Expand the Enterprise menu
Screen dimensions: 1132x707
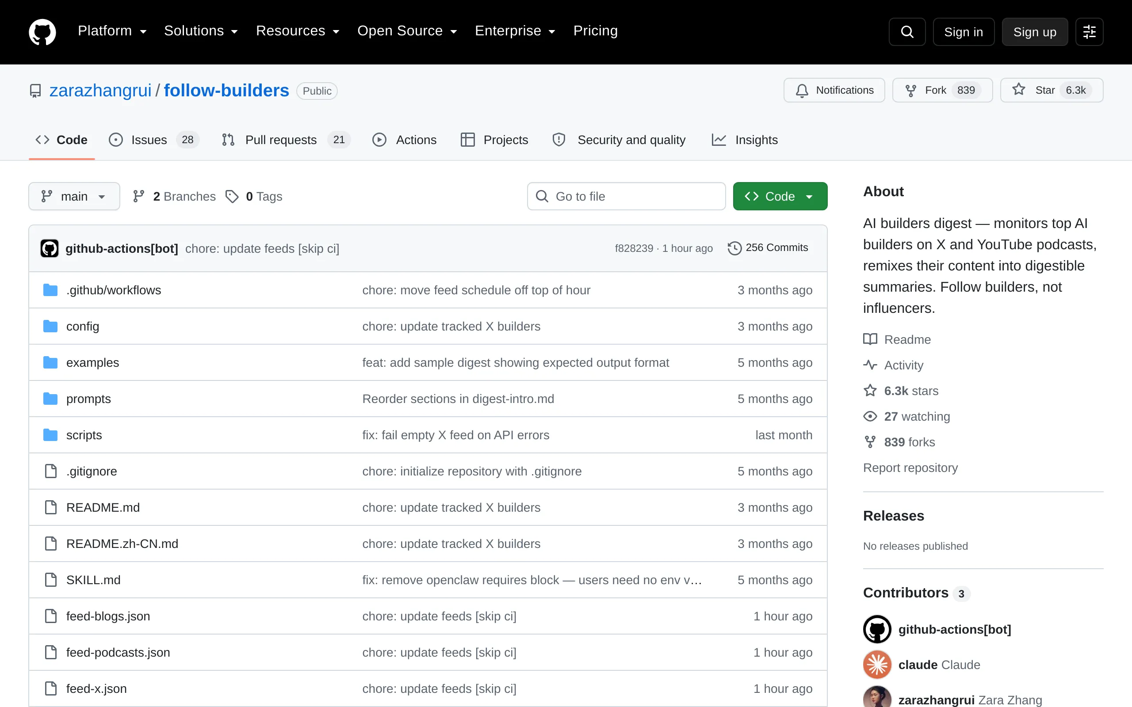[x=515, y=31]
